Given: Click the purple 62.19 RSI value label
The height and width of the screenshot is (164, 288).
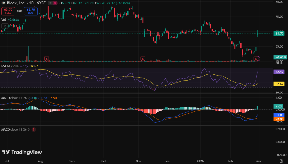Looking at the screenshot, I should coord(279,72).
